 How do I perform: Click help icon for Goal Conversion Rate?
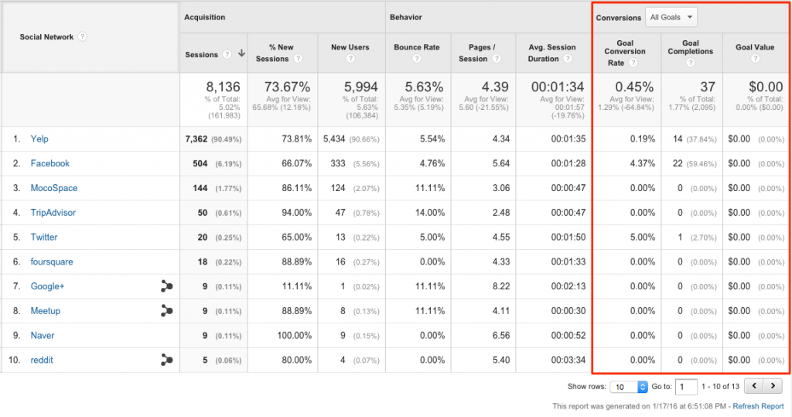click(633, 63)
